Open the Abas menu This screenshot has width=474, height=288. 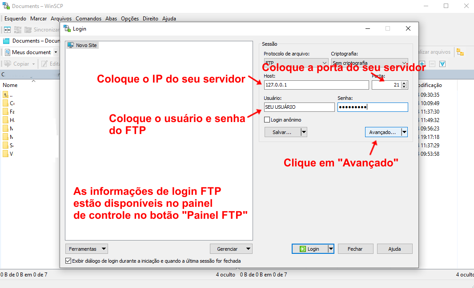111,19
